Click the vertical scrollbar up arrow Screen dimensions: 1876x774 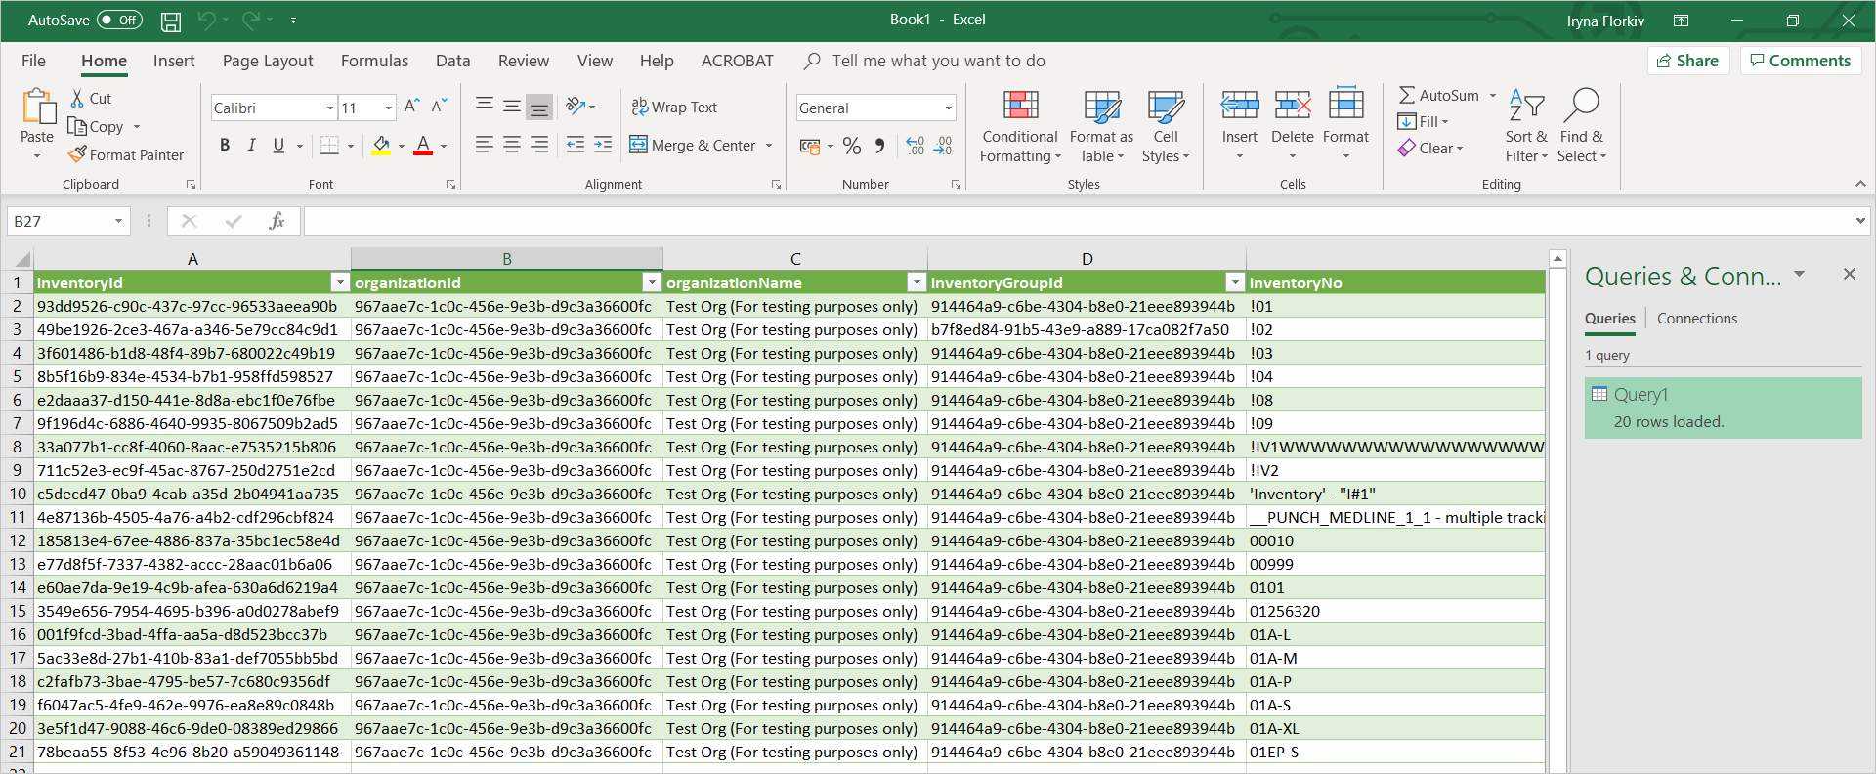tap(1557, 259)
